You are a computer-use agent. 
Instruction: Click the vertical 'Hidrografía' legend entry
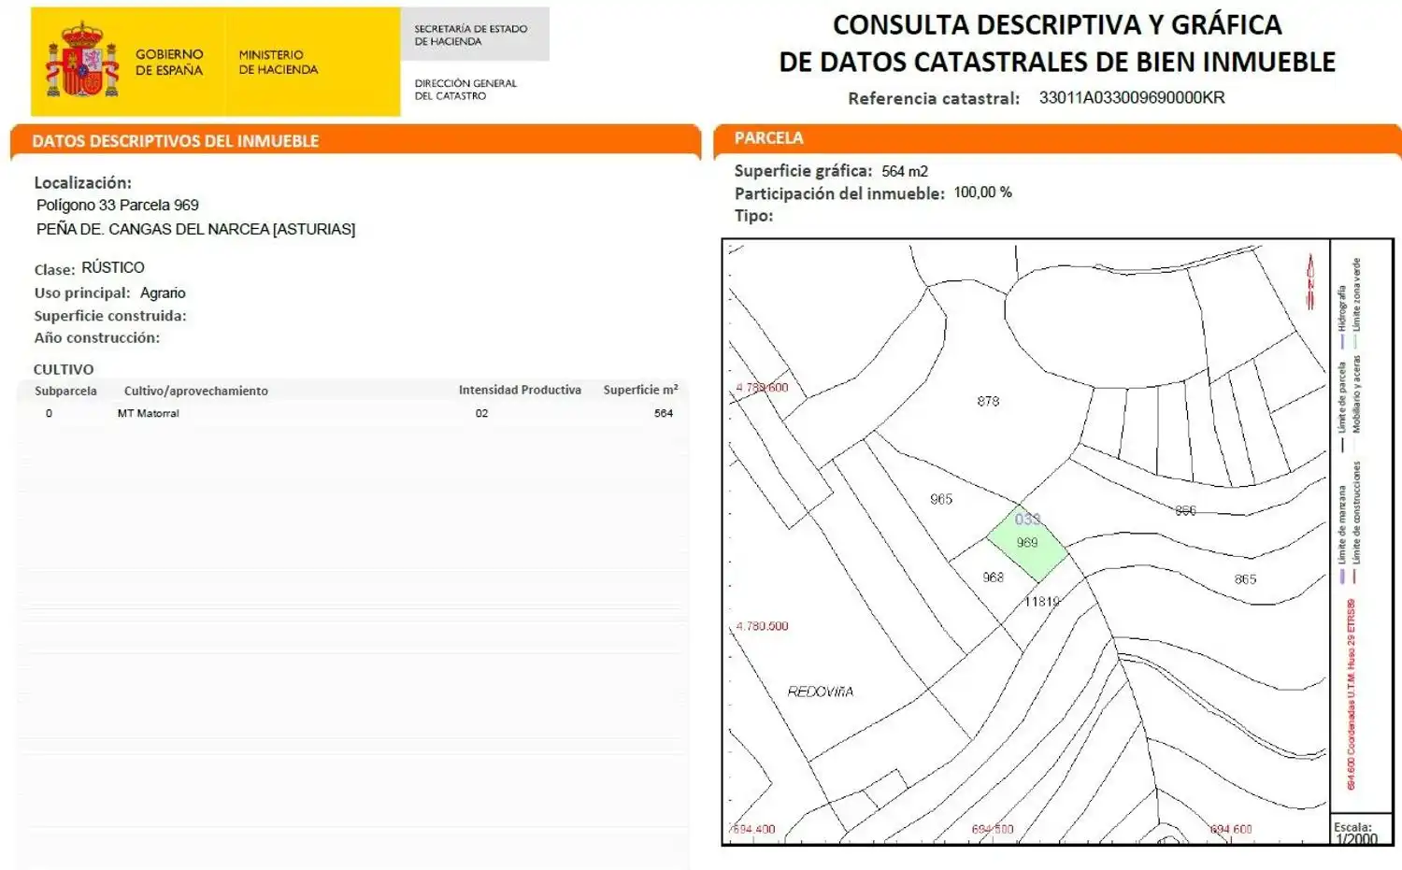(x=1342, y=316)
